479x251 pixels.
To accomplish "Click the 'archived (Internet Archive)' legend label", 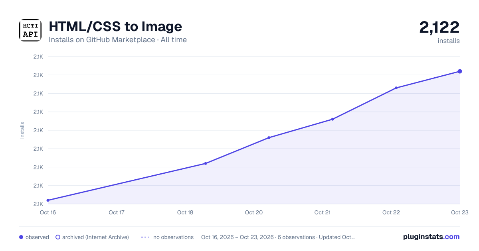I will coord(95,237).
